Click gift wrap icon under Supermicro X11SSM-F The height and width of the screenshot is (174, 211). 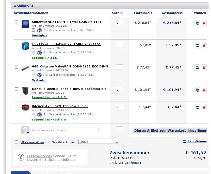[x=39, y=30]
